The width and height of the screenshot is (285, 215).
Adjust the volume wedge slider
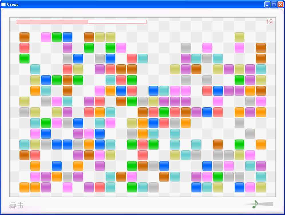pos(258,204)
